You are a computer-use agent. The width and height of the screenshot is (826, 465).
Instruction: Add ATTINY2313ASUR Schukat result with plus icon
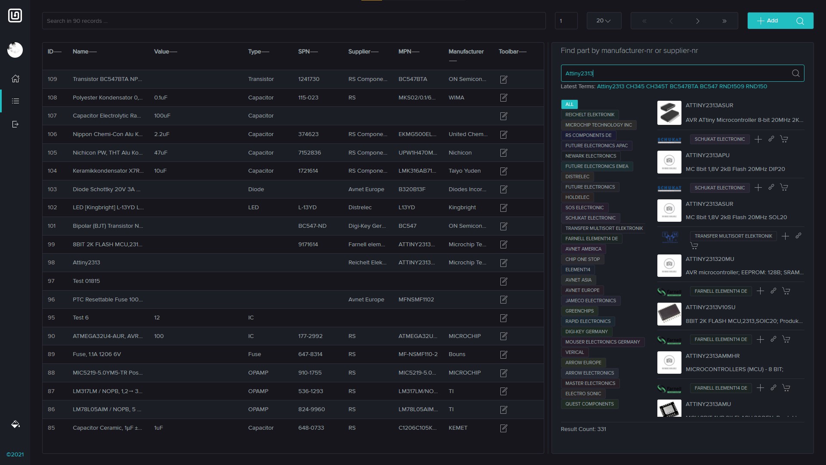click(x=758, y=139)
